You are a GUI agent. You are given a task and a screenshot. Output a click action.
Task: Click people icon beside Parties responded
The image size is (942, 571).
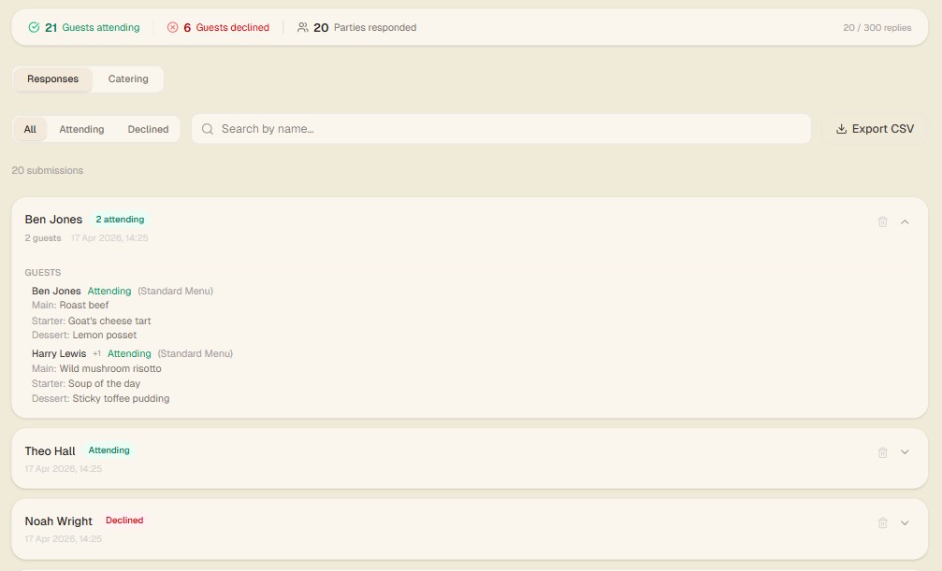[302, 28]
